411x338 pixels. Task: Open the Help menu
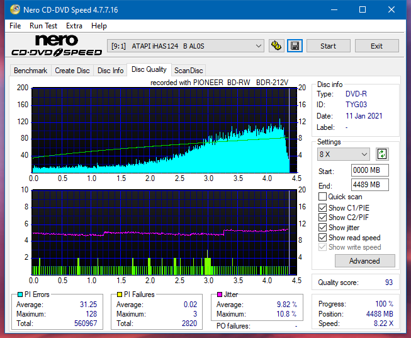(99, 26)
